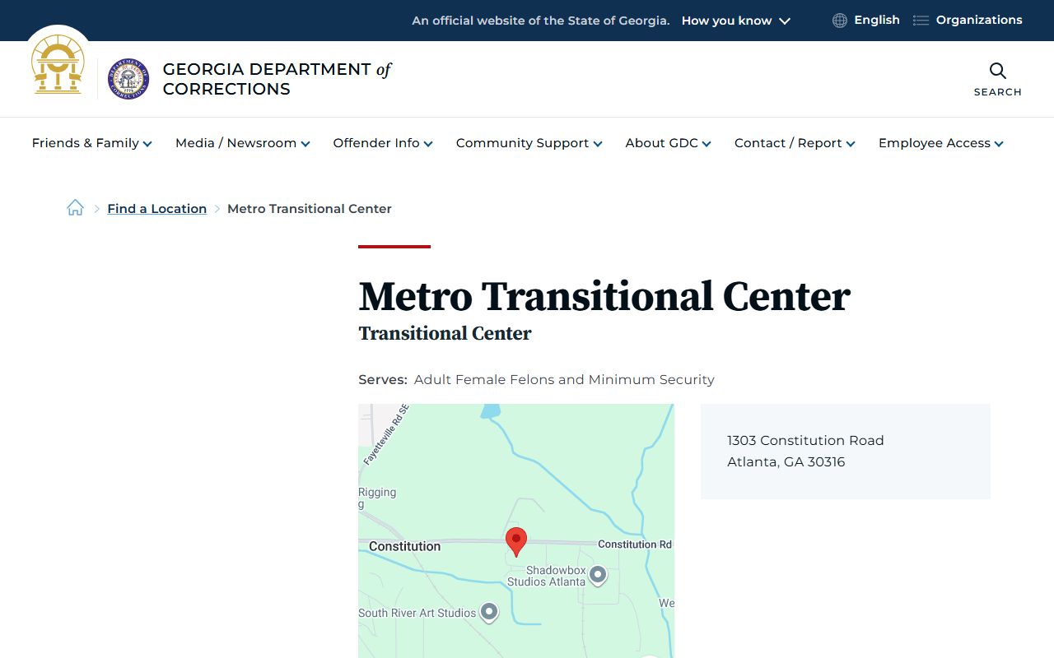Image resolution: width=1054 pixels, height=658 pixels.
Task: Click the Fayetteville Rd SE map label
Action: [x=386, y=434]
